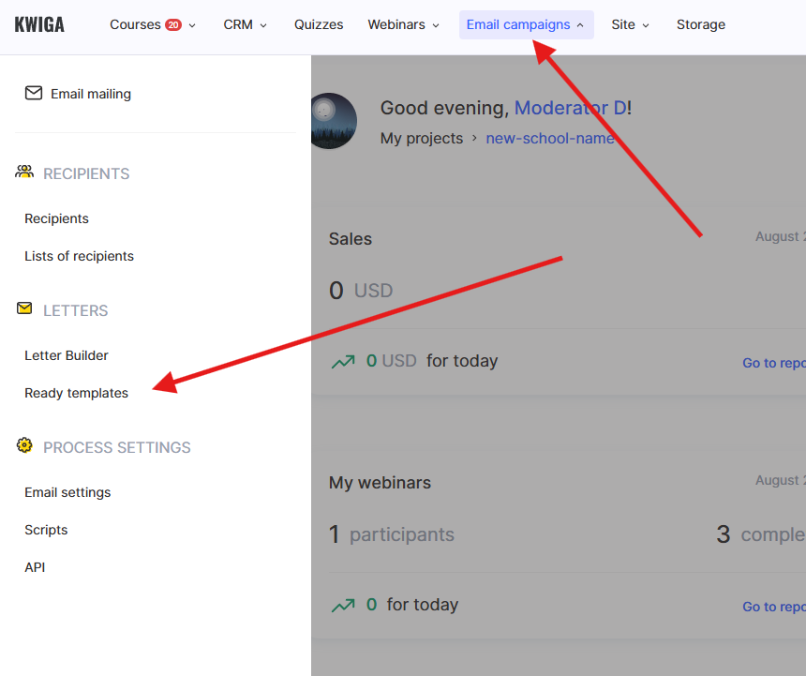Click the Sales trend arrow icon
This screenshot has width=806, height=676.
coord(343,361)
